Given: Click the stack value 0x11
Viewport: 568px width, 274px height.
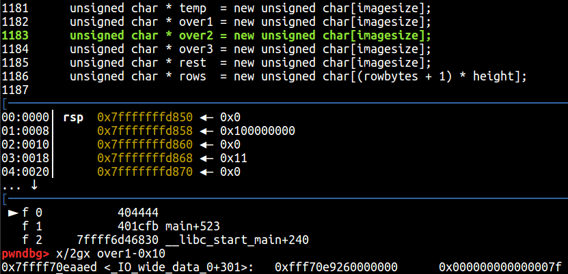Looking at the screenshot, I should pyautogui.click(x=233, y=158).
